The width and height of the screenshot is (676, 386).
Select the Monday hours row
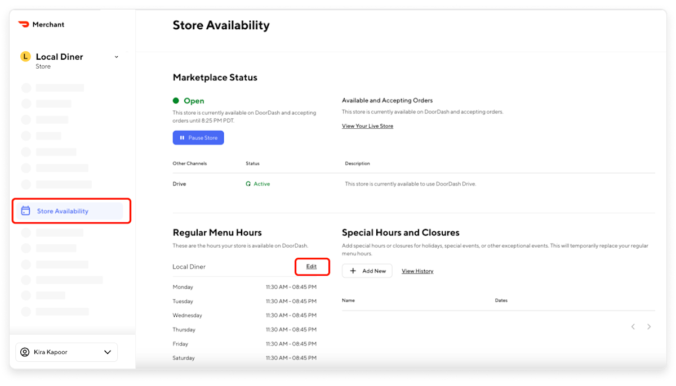tap(244, 287)
